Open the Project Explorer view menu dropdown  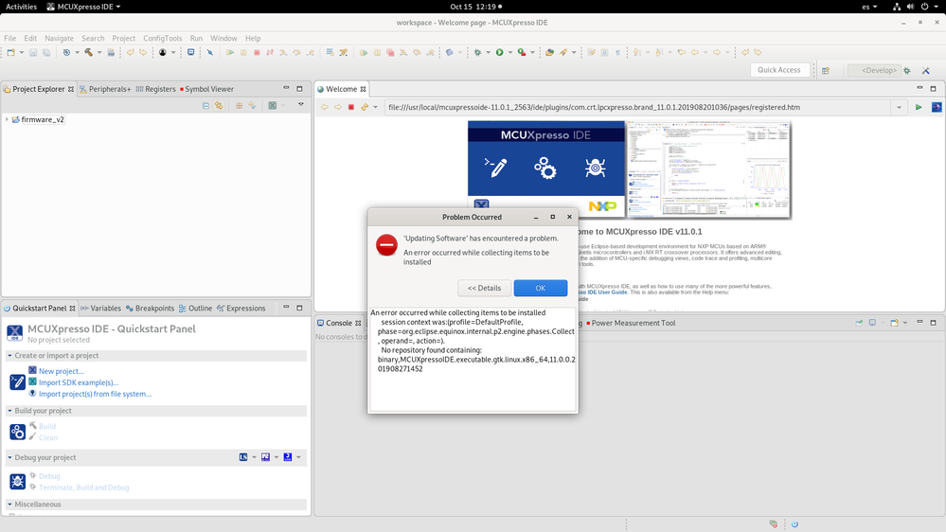coord(301,105)
